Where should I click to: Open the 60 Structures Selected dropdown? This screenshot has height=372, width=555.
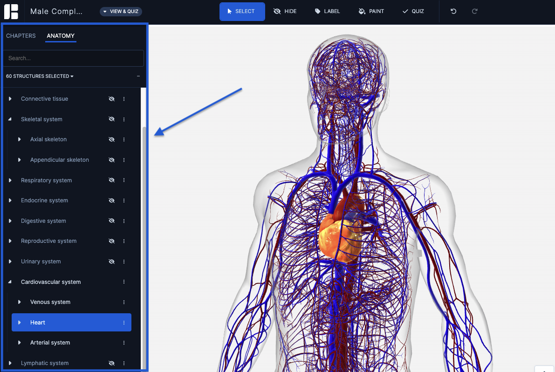40,76
